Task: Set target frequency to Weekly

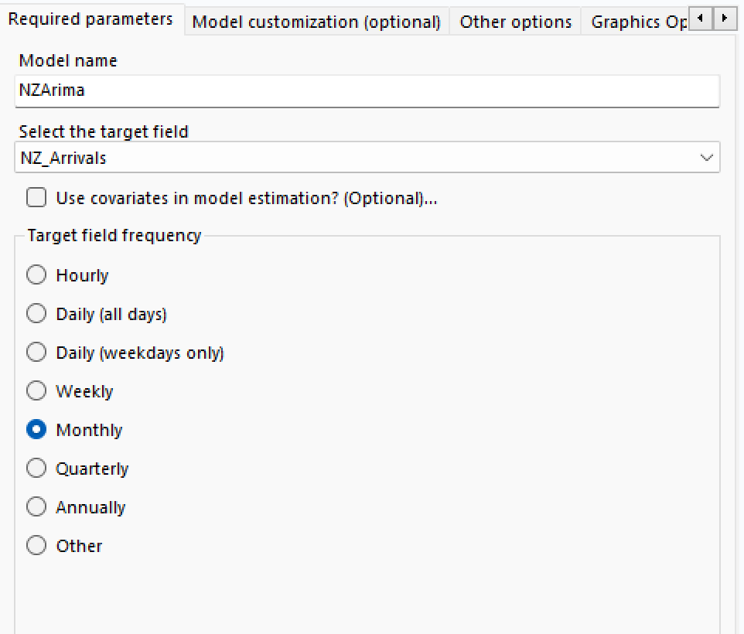Action: click(x=36, y=391)
